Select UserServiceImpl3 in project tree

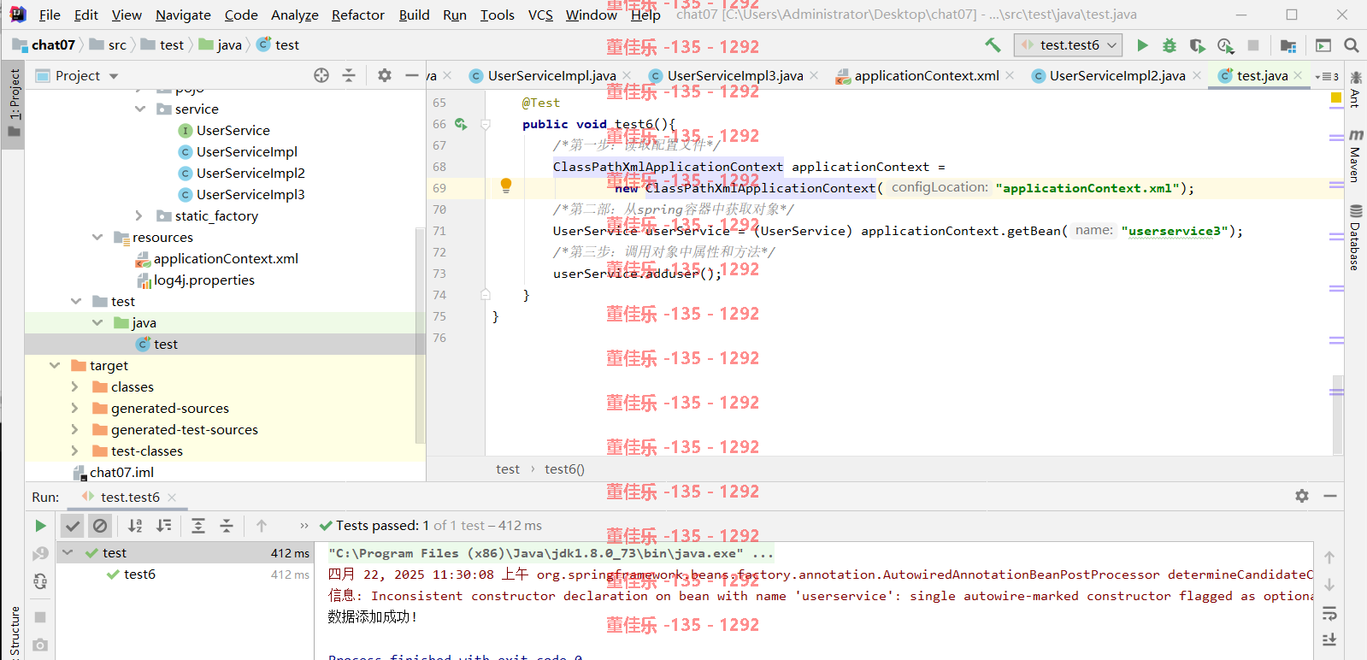[250, 194]
